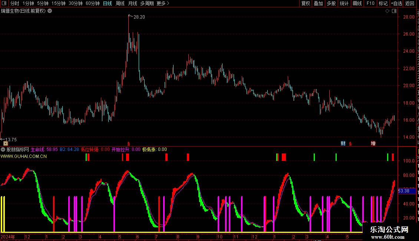Click the 极低涨: 0.00 label
The image size is (419, 241).
(x=155, y=149)
